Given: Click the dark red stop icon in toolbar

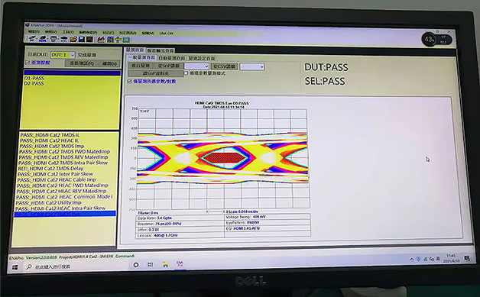Looking at the screenshot, I should click(x=89, y=39).
